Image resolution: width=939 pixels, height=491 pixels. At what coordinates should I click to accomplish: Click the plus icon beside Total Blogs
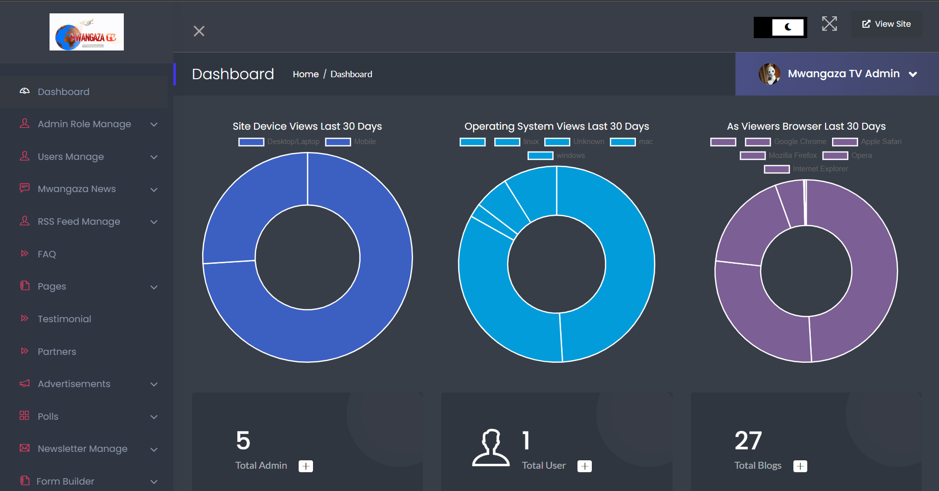[800, 466]
